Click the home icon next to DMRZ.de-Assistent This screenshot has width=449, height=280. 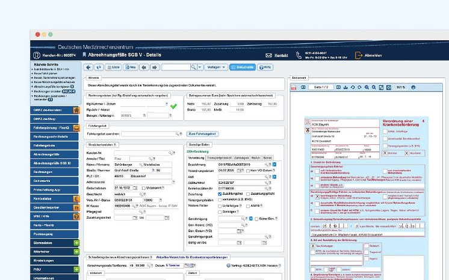pyautogui.click(x=76, y=110)
